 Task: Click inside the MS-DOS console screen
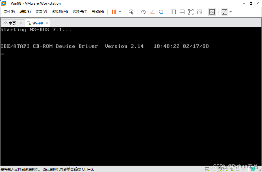[131, 96]
